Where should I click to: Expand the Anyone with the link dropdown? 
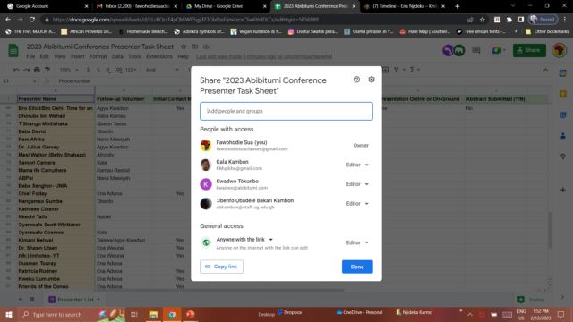pos(244,240)
